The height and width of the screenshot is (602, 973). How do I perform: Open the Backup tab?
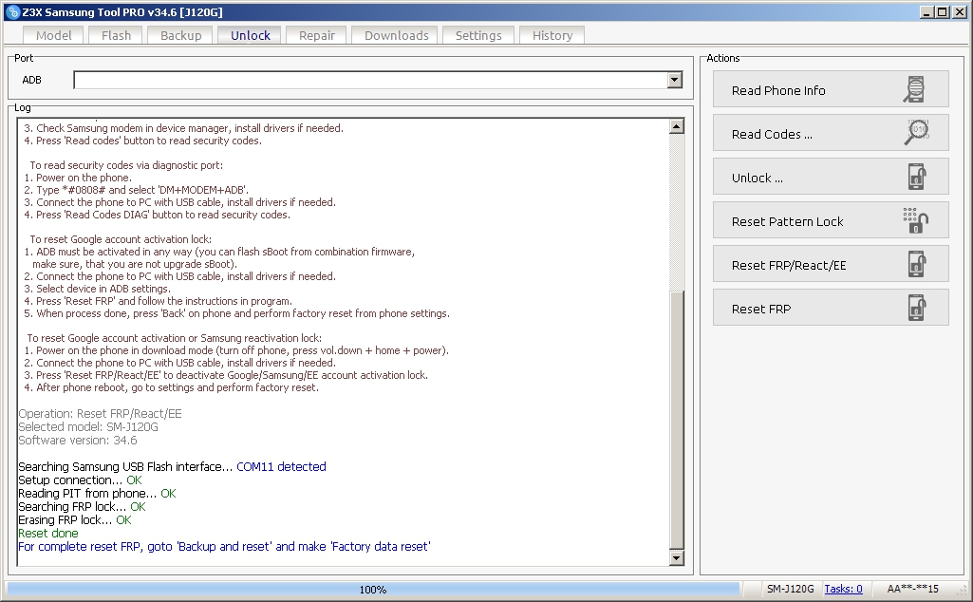[180, 35]
